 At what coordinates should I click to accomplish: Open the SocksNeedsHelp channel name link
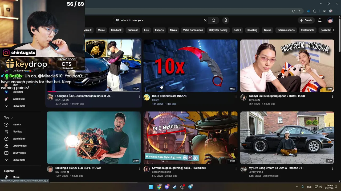tap(162, 172)
